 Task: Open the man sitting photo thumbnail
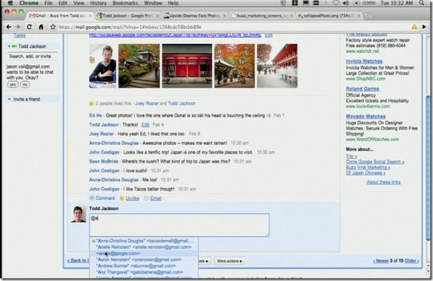(x=103, y=66)
